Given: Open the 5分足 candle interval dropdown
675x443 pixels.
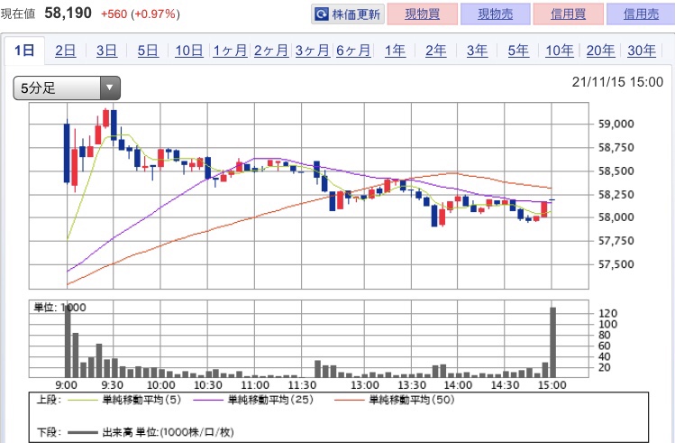Looking at the screenshot, I should [67, 88].
